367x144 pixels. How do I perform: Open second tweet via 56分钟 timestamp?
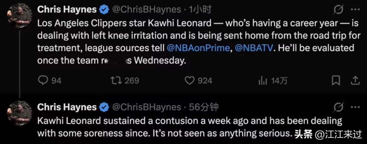tap(204, 107)
